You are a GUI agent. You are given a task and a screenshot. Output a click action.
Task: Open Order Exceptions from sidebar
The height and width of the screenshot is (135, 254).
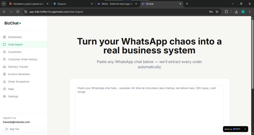click(24, 82)
